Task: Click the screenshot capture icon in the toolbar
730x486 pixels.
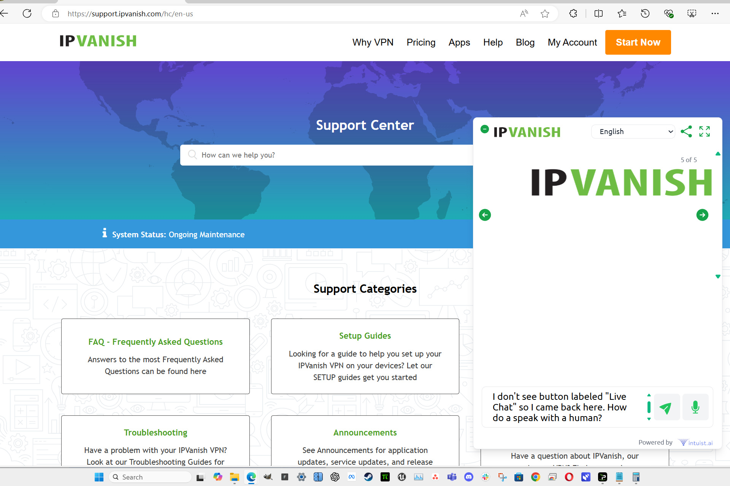Action: click(692, 14)
